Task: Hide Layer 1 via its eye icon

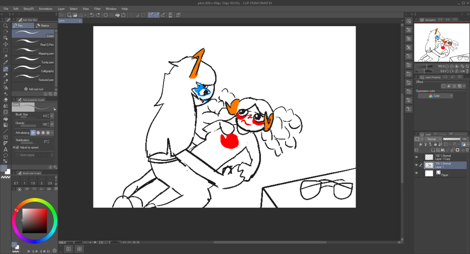Action: point(416,165)
